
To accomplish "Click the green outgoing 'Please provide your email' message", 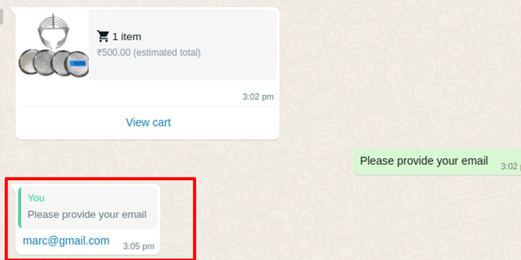I will click(436, 161).
